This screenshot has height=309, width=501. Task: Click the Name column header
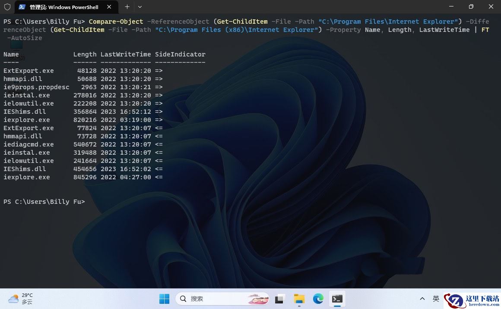pyautogui.click(x=11, y=54)
